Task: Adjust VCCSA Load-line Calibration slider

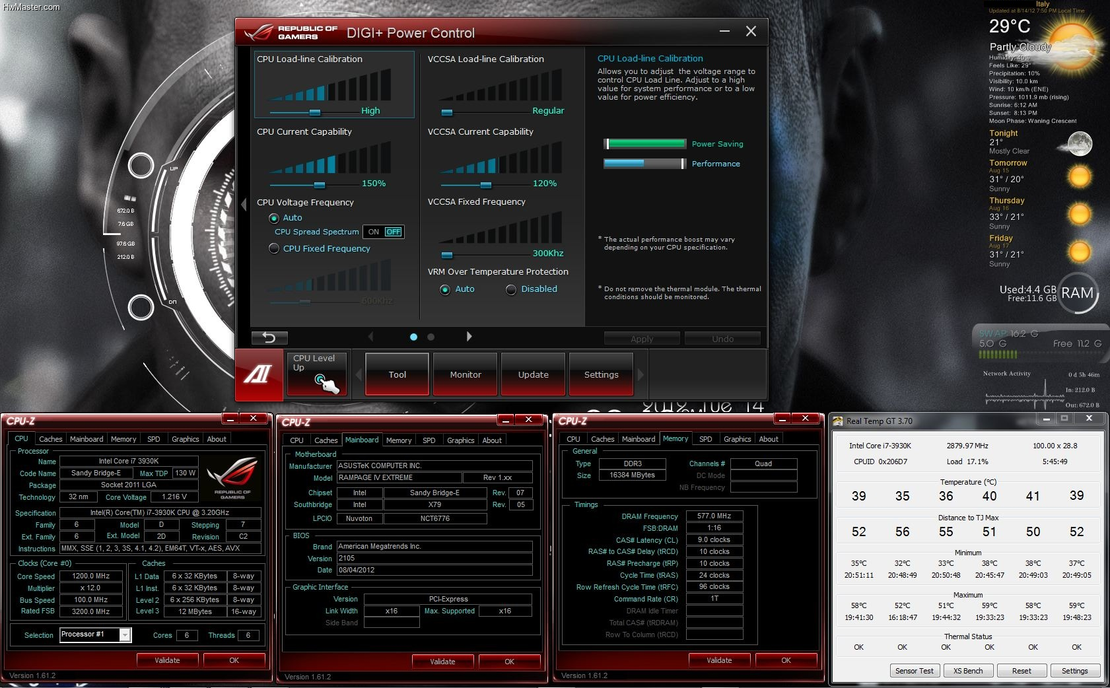Action: coord(447,112)
